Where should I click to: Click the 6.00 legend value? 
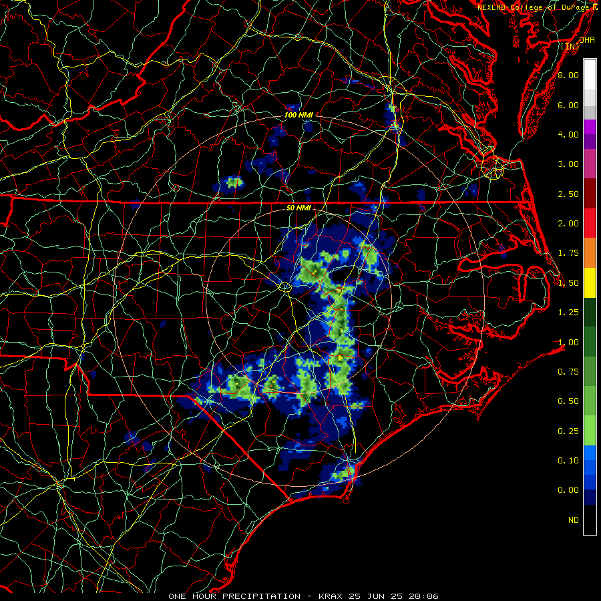568,105
